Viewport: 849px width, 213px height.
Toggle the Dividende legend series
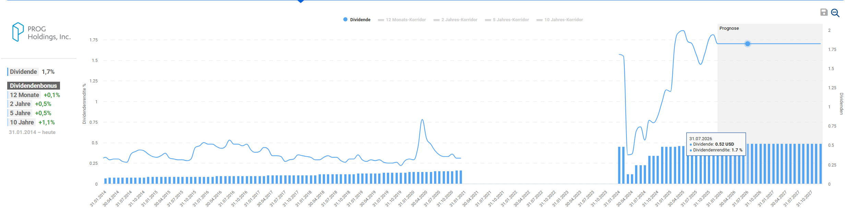357,20
